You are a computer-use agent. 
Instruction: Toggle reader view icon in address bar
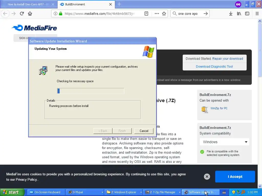coord(146,14)
